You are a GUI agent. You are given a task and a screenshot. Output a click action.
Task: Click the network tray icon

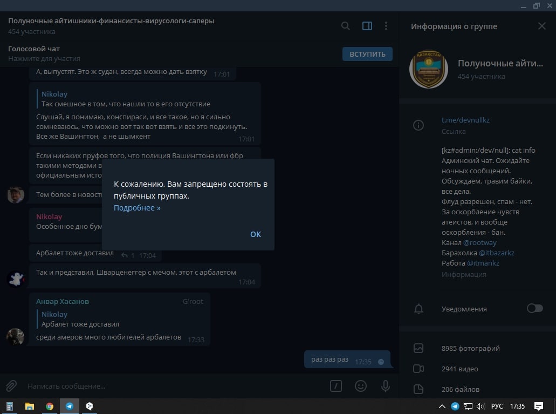pos(468,406)
